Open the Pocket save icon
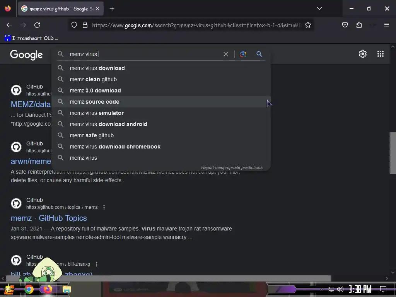 click(345, 25)
